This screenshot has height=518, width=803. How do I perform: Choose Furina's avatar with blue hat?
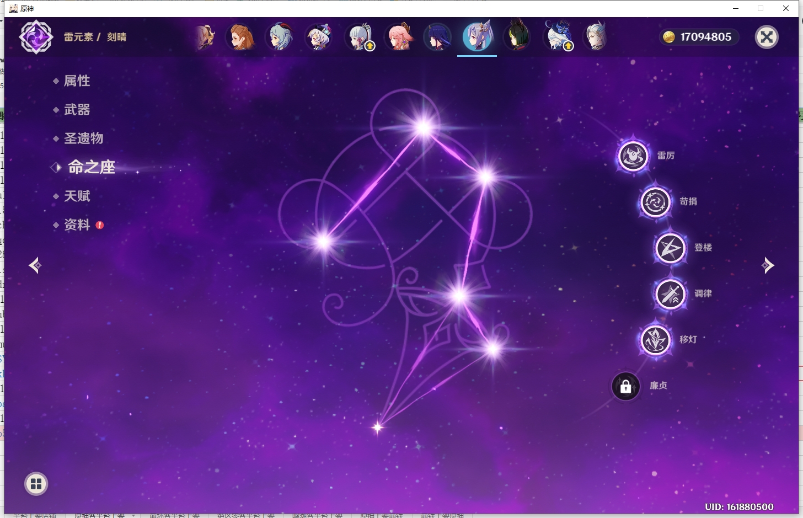[x=558, y=37]
